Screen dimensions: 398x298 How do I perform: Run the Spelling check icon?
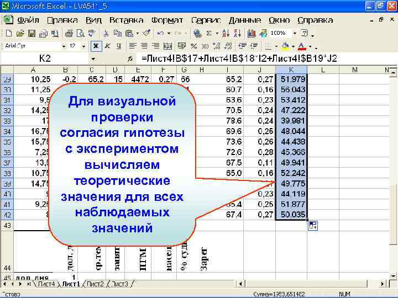click(92, 33)
